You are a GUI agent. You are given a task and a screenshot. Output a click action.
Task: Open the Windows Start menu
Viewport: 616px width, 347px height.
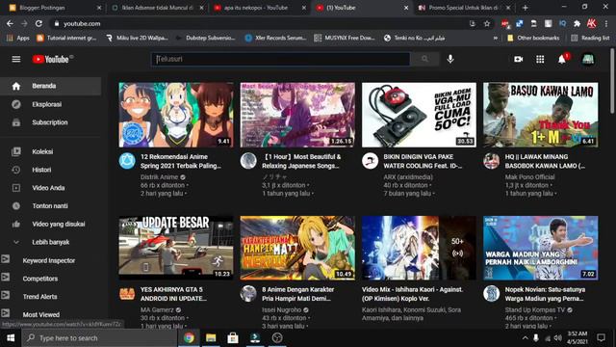[11, 338]
